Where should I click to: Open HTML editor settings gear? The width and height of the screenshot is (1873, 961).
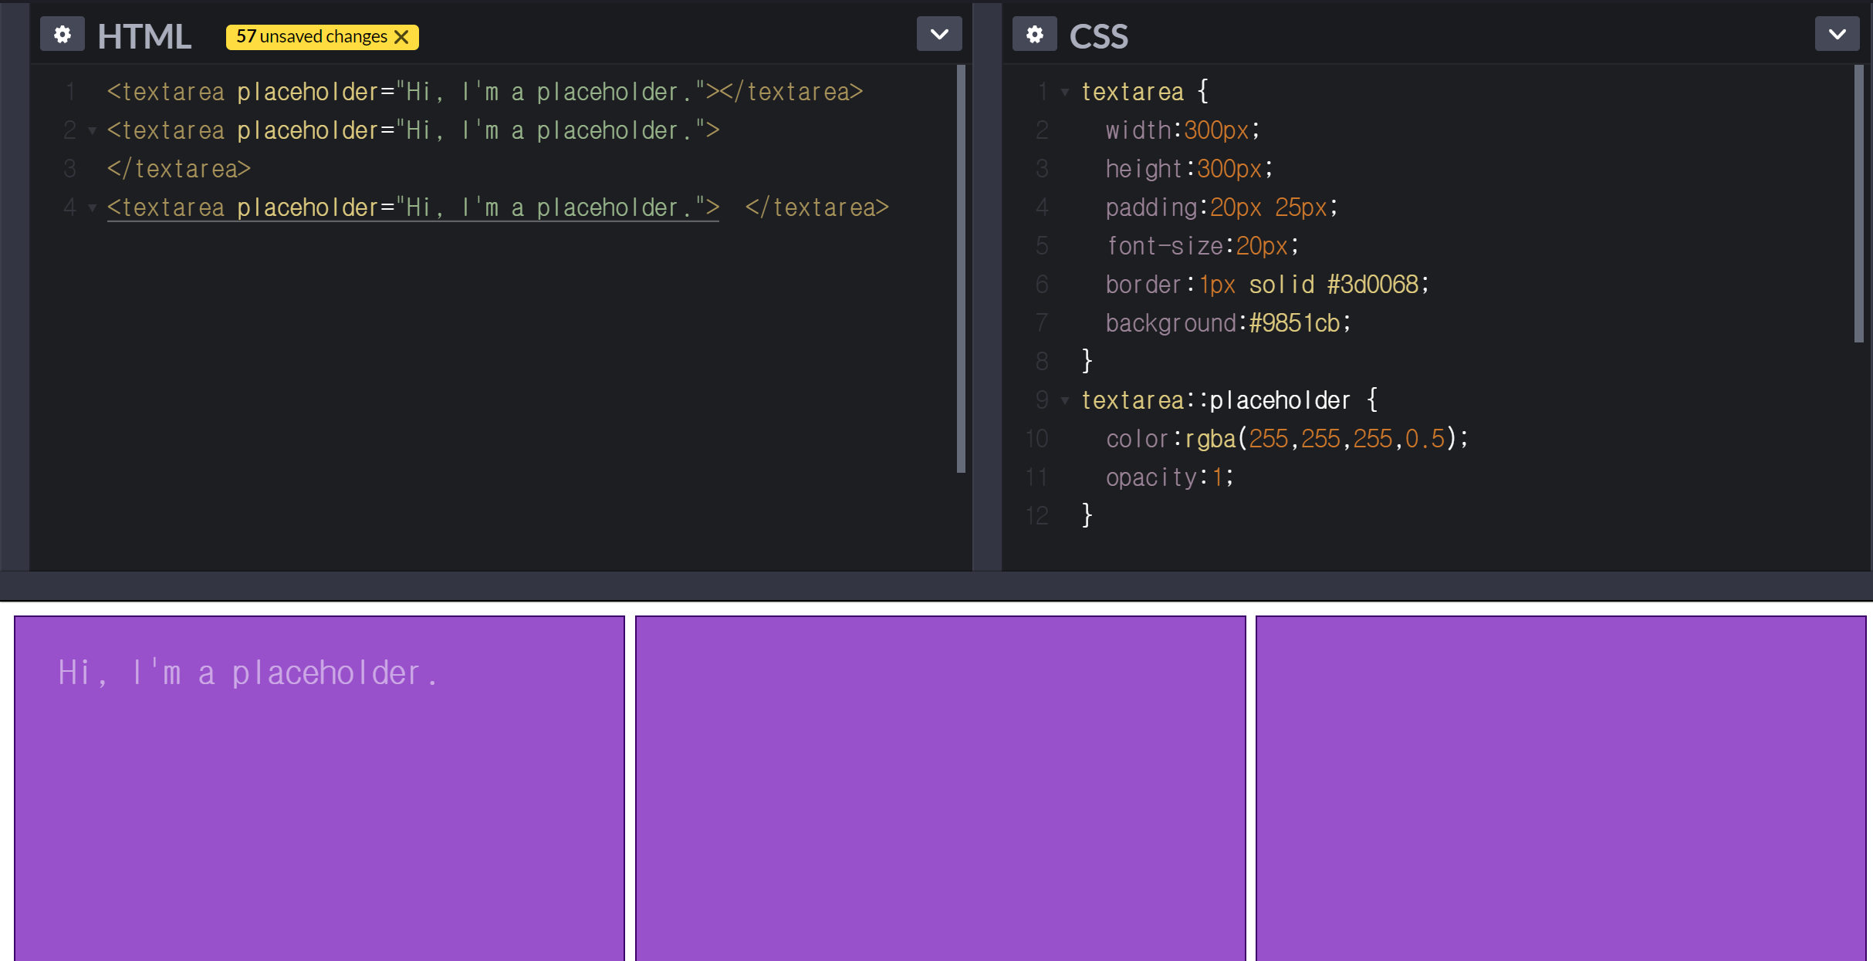pyautogui.click(x=62, y=35)
